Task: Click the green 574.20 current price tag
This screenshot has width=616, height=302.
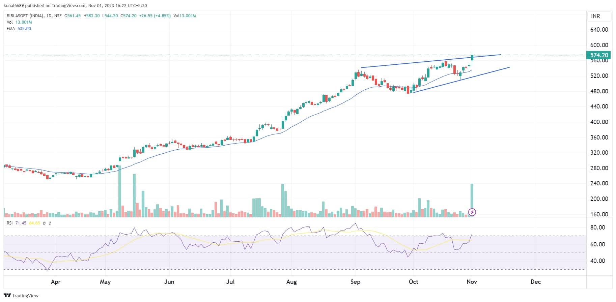Action: click(x=599, y=55)
